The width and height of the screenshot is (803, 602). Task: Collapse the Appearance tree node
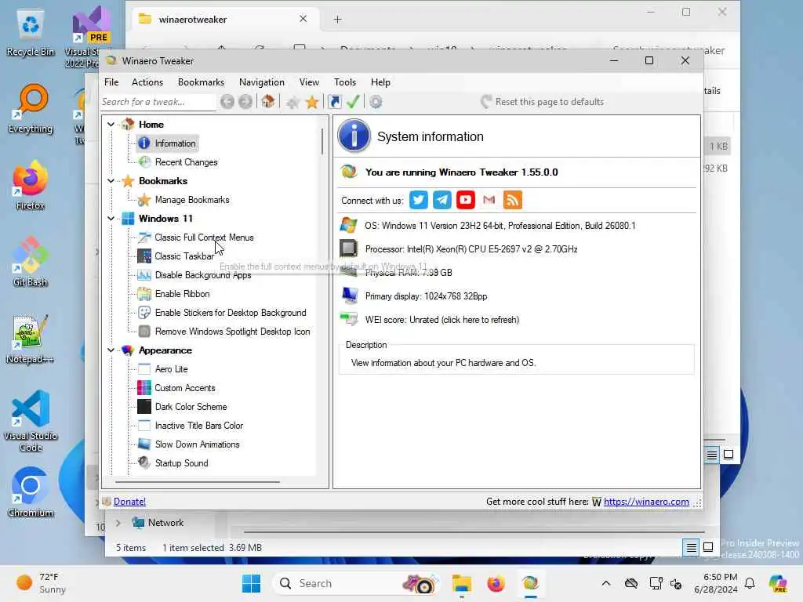[111, 350]
